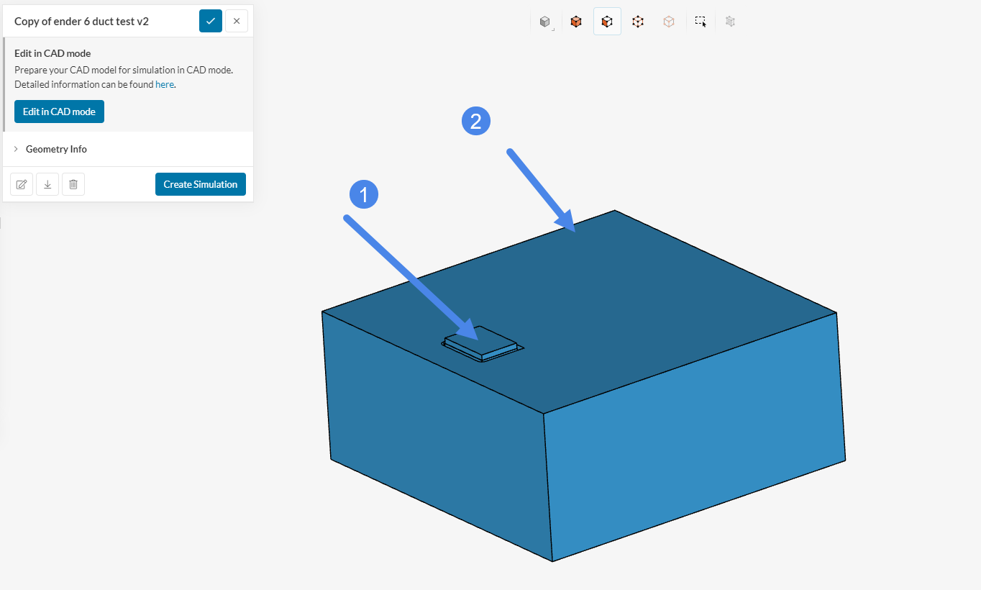Activate the select faces cube icon

607,22
